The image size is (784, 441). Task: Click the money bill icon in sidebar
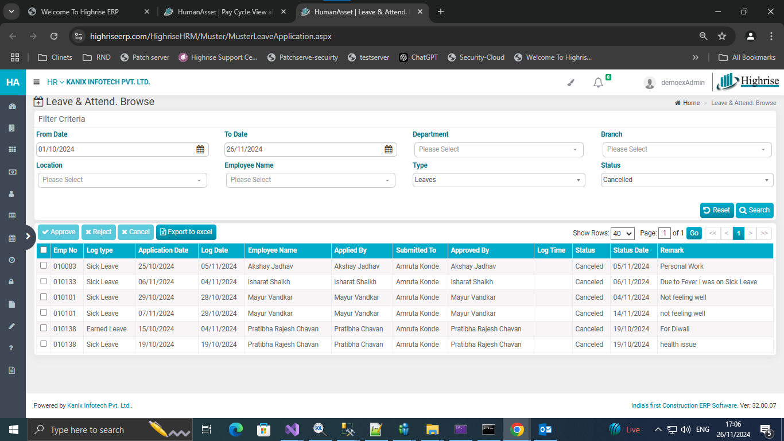coord(12,172)
